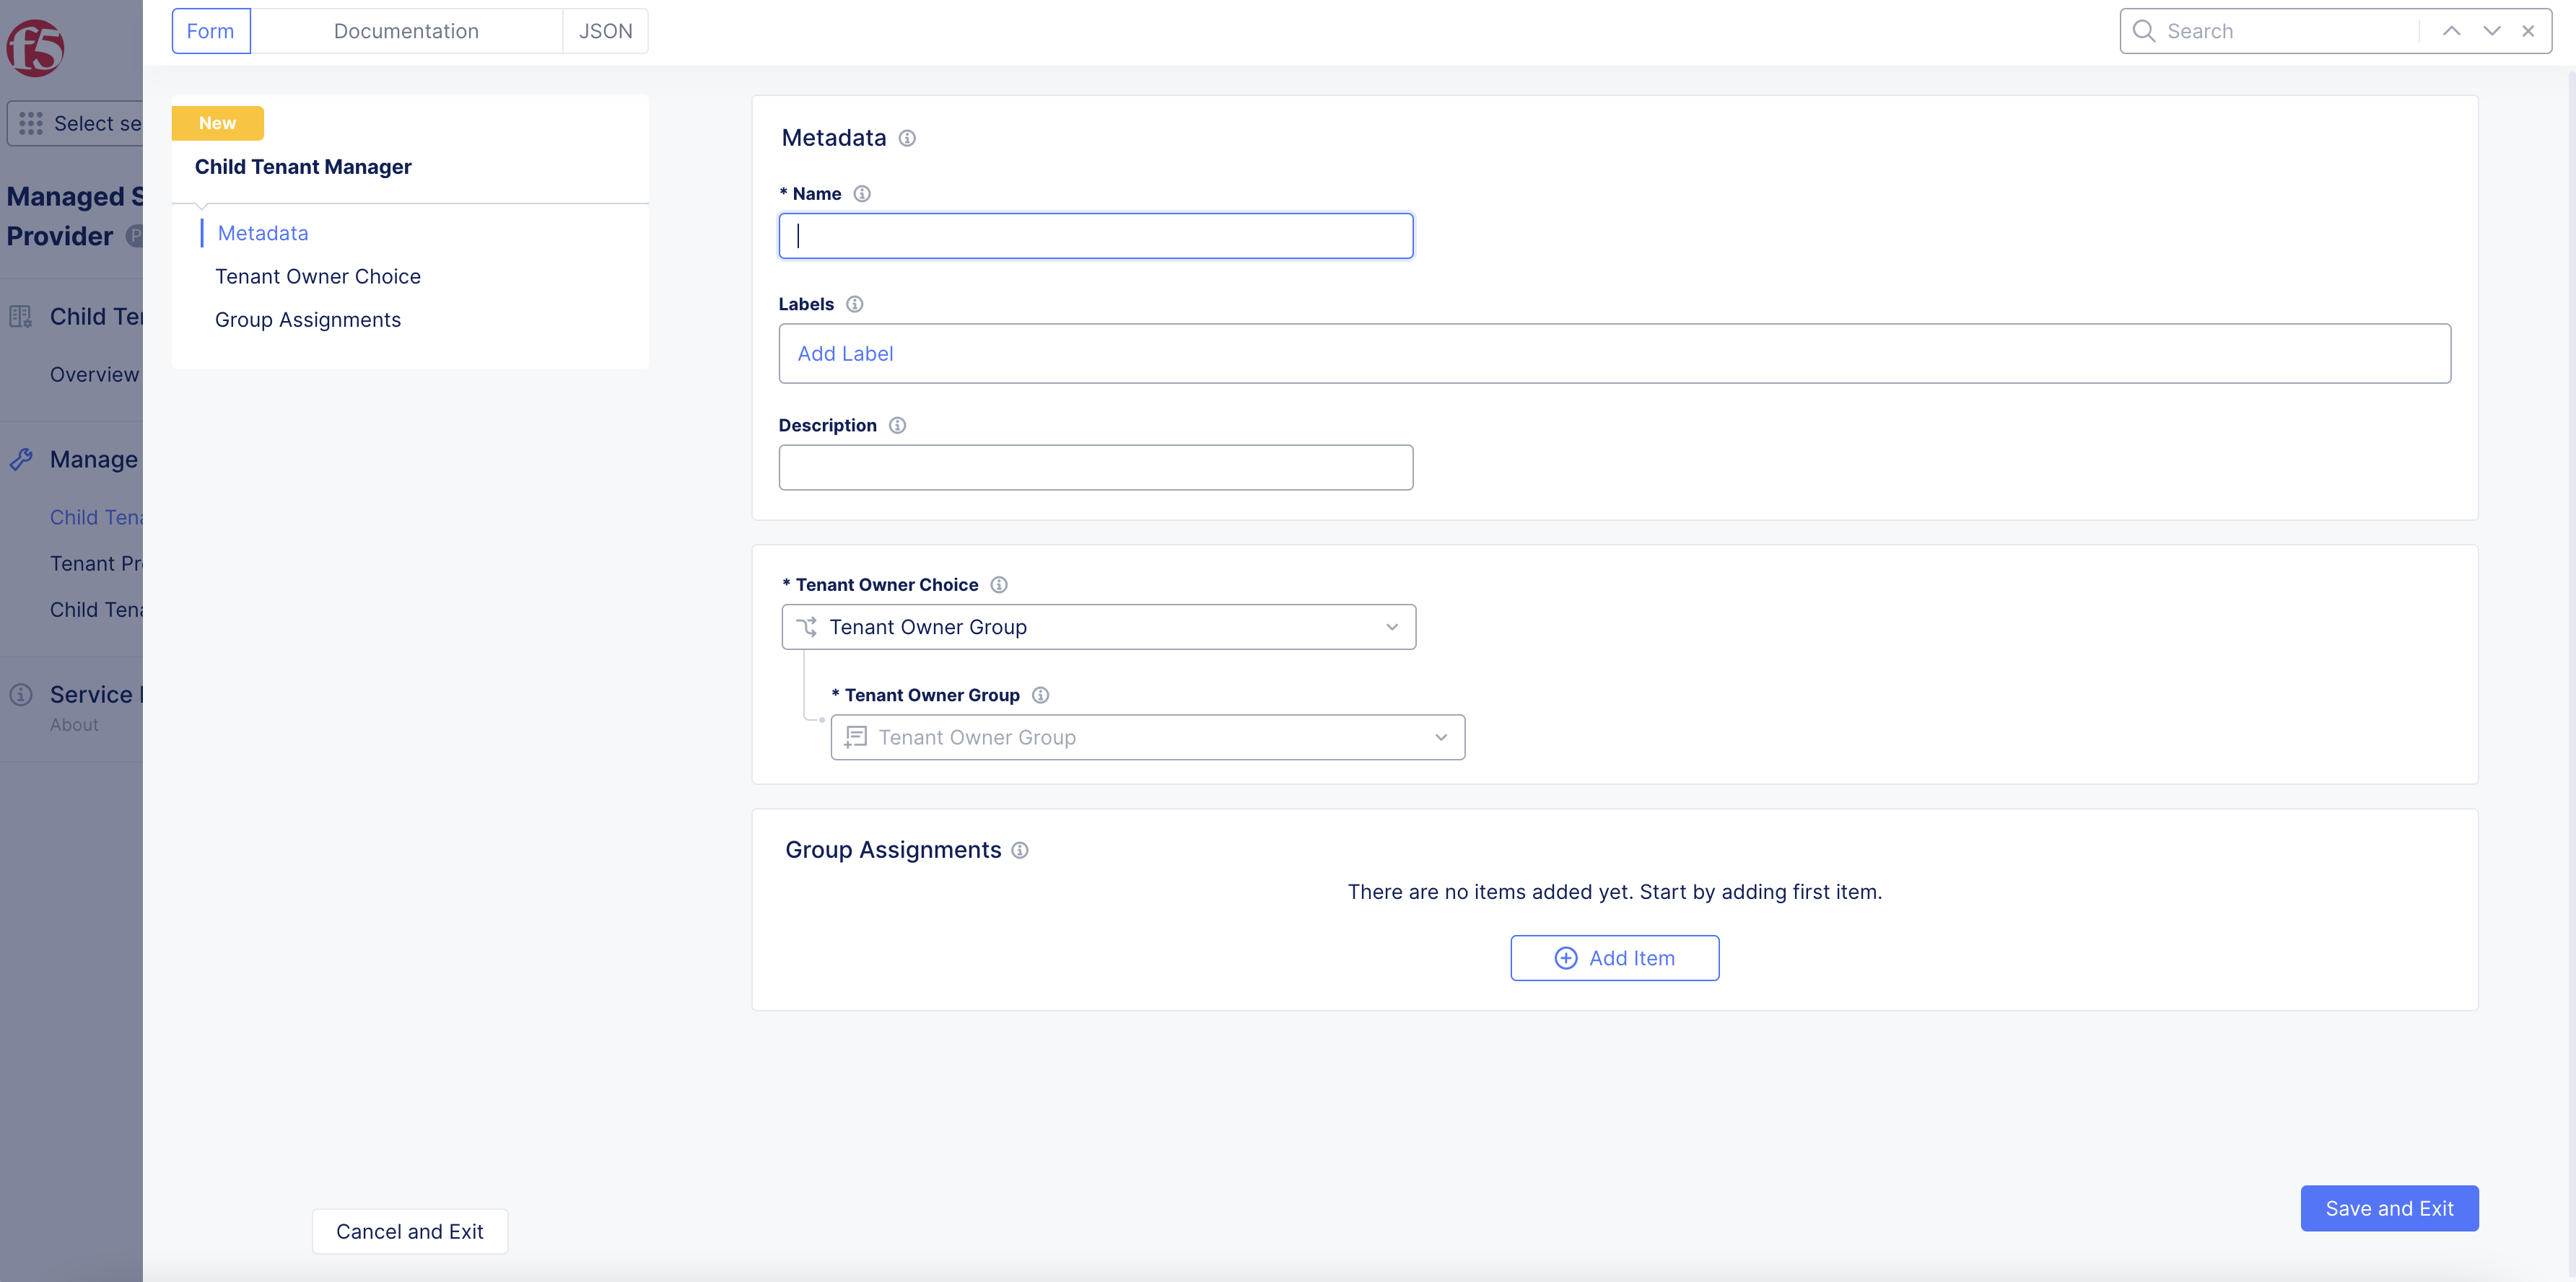The image size is (2576, 1282).
Task: Click the info icon next to Metadata heading
Action: coord(907,138)
